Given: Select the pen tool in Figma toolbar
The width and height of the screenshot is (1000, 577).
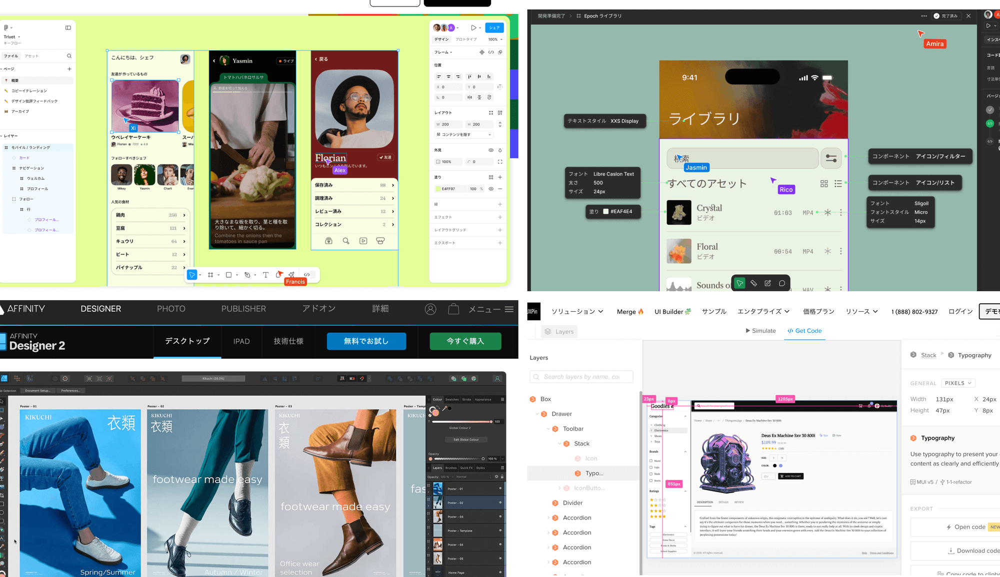Looking at the screenshot, I should [246, 274].
